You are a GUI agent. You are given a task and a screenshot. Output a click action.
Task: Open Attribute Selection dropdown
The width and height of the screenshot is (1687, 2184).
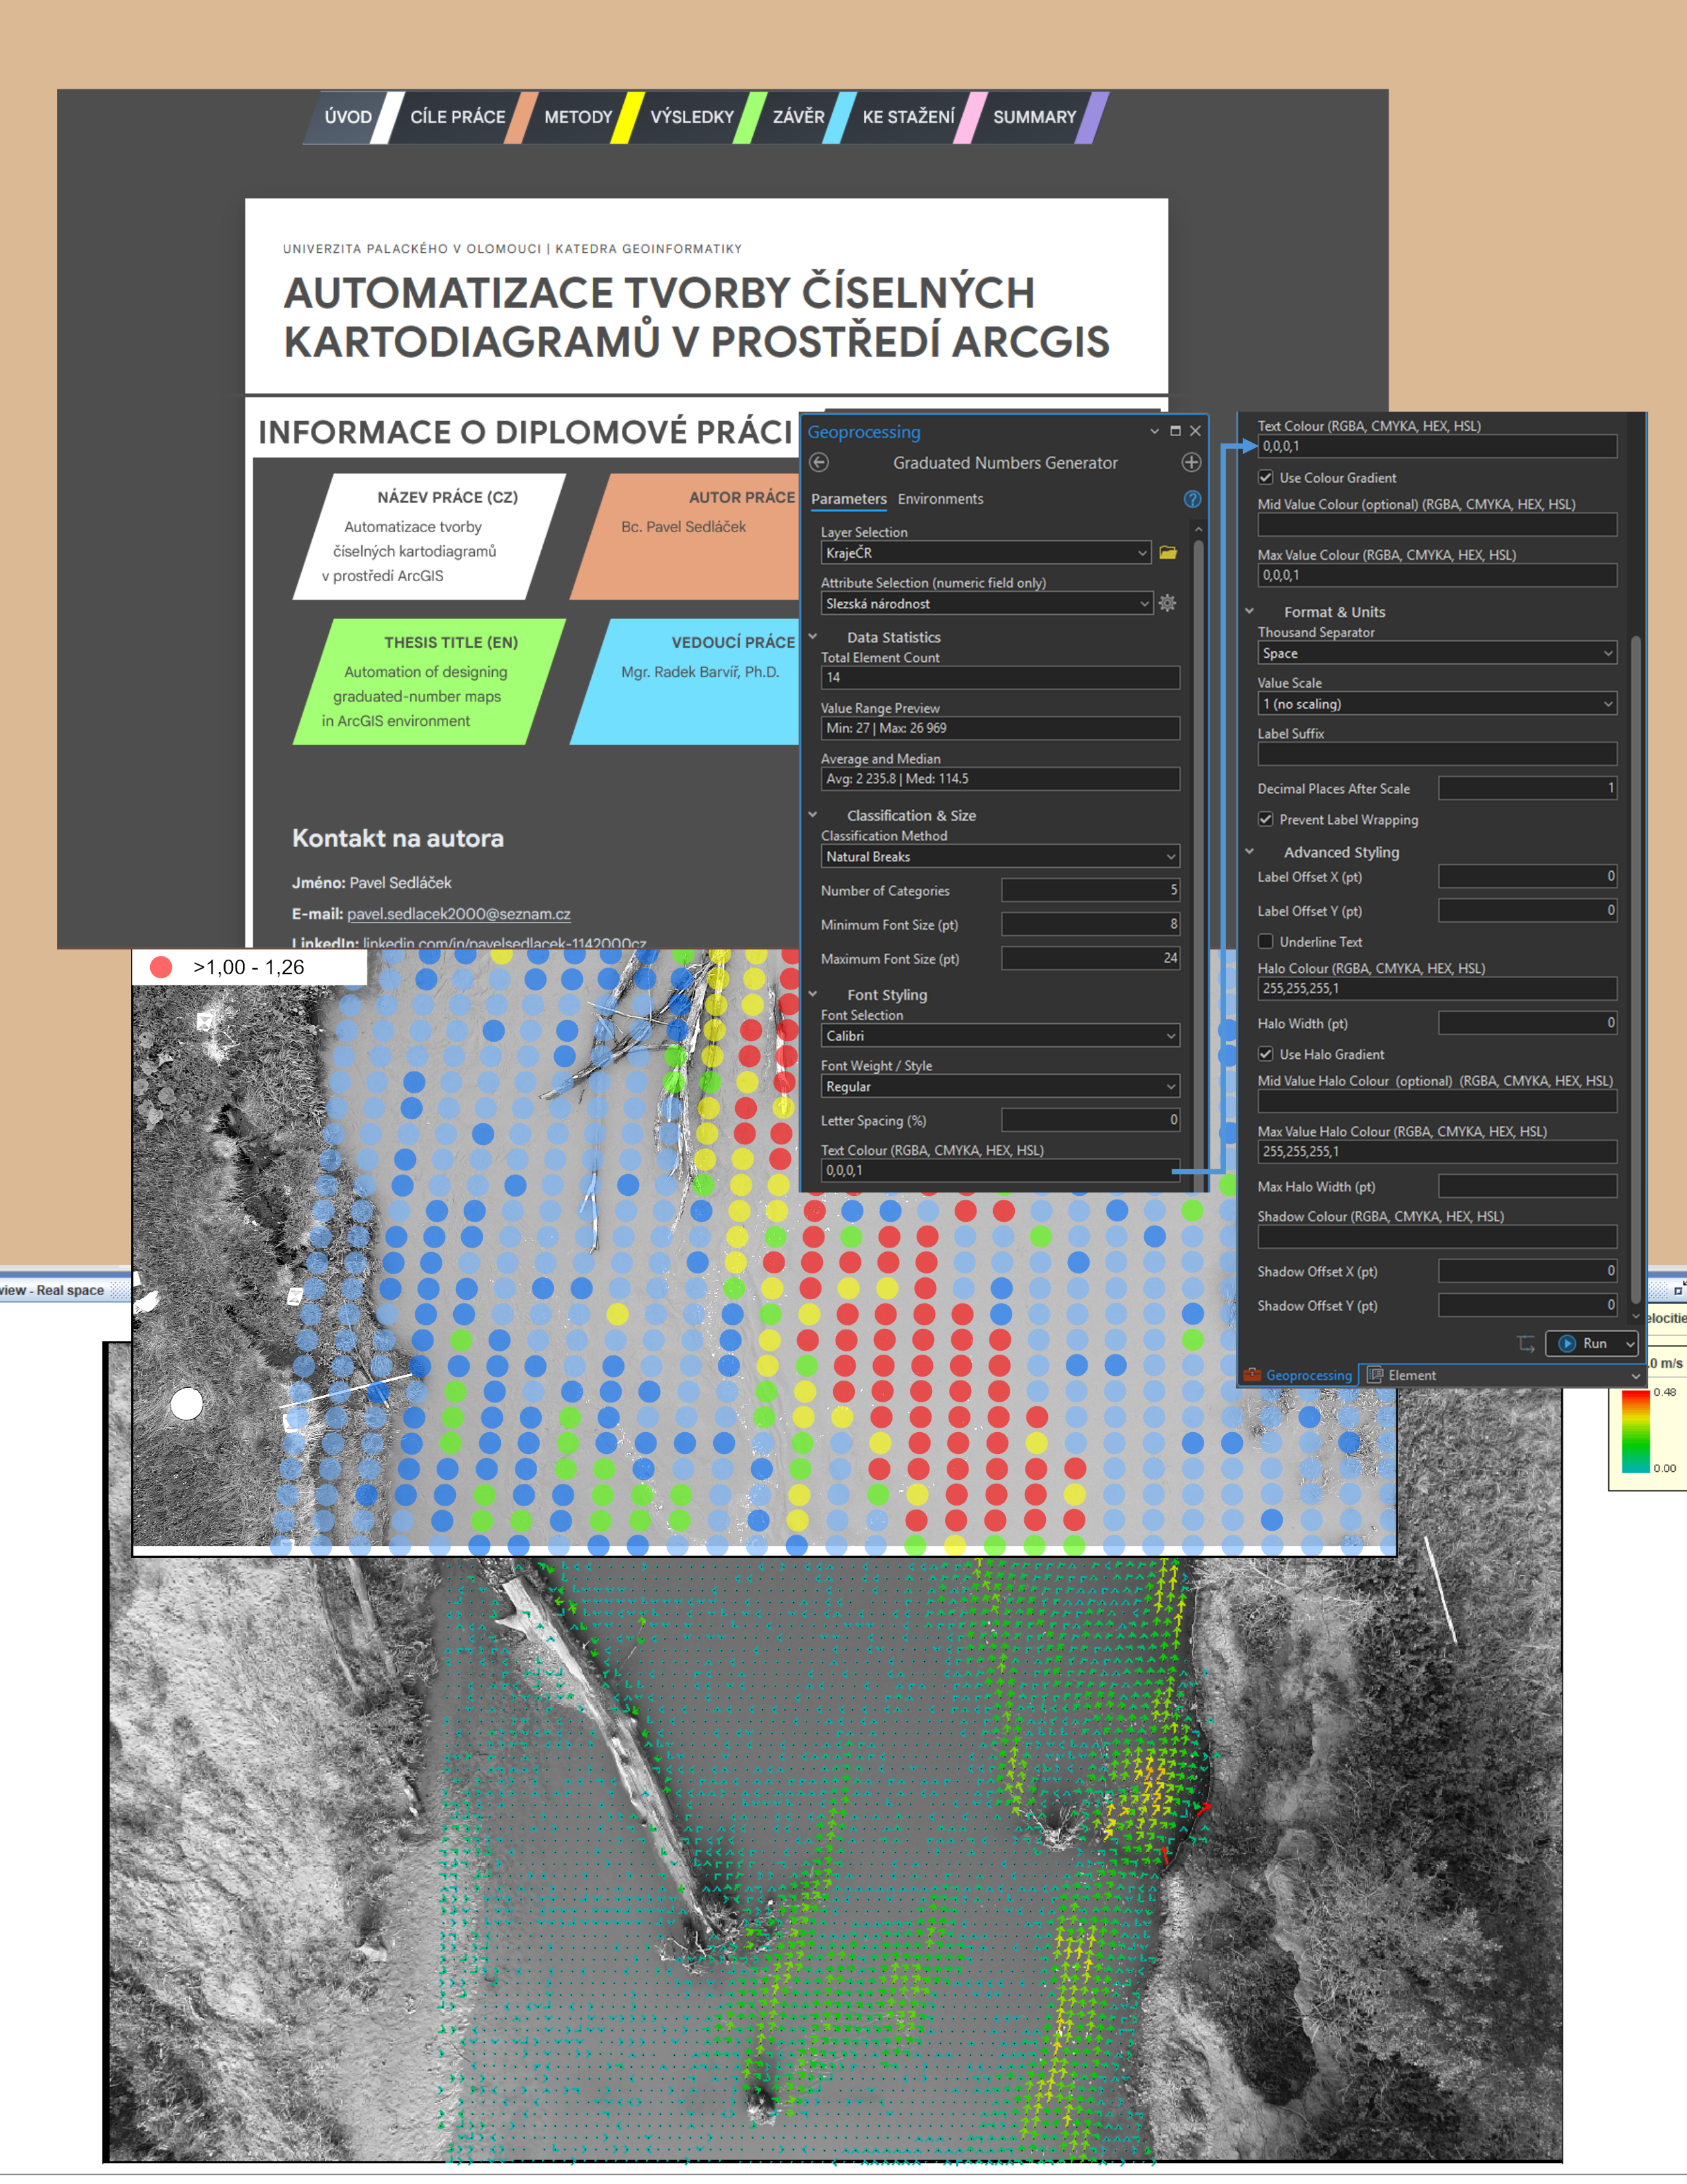[986, 603]
